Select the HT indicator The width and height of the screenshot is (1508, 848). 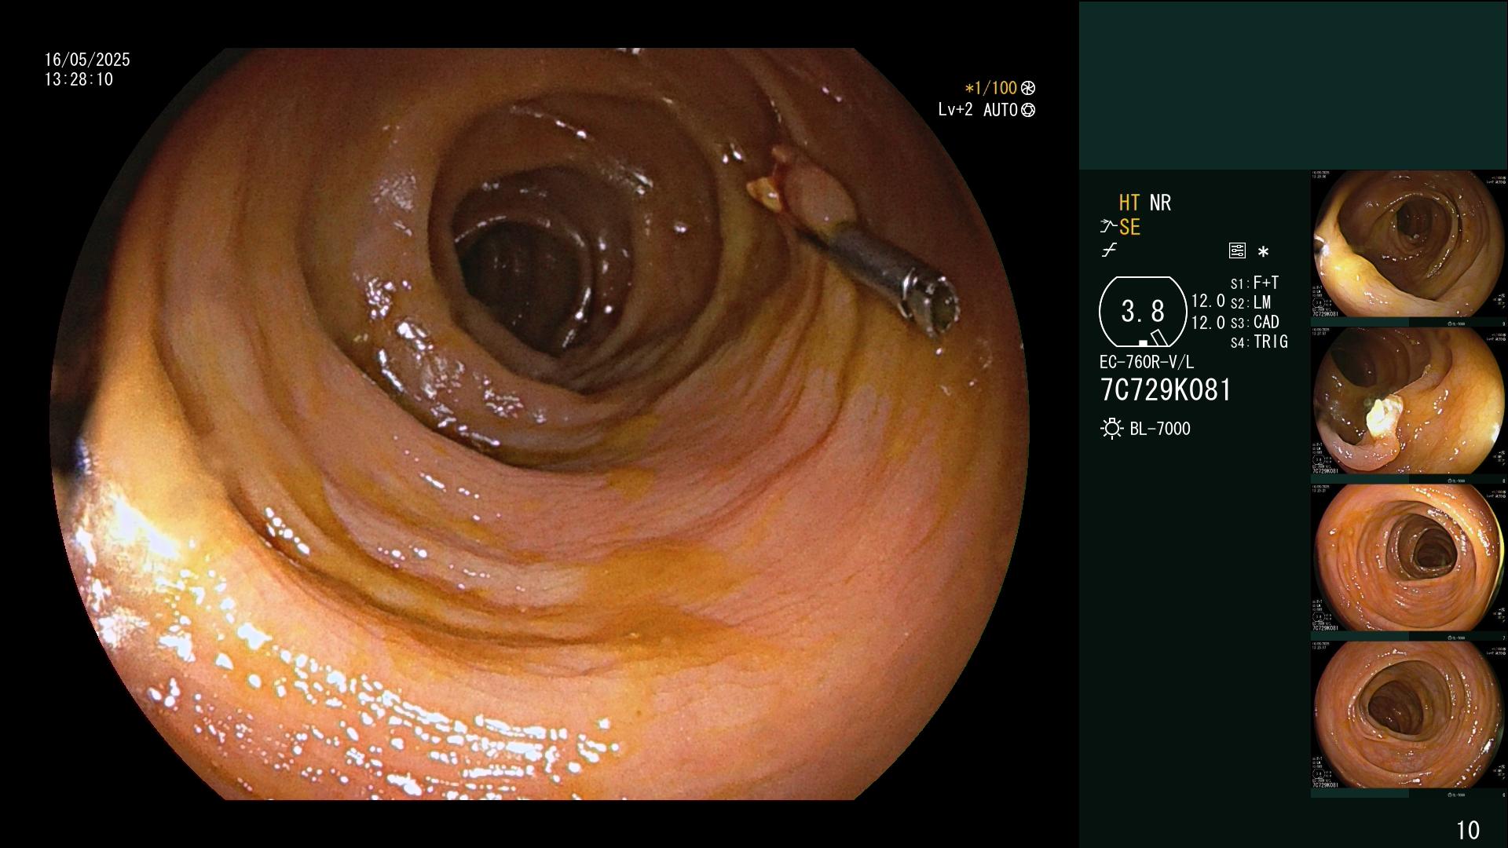click(x=1129, y=203)
